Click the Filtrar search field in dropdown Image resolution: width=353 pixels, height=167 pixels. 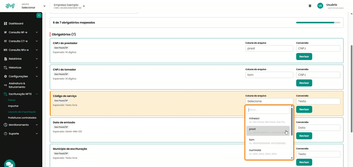pos(268,110)
